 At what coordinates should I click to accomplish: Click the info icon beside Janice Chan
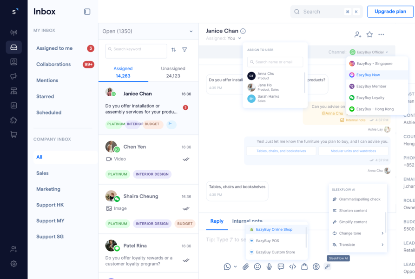pos(243,31)
